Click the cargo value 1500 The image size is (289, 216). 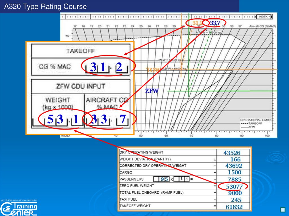point(235,172)
